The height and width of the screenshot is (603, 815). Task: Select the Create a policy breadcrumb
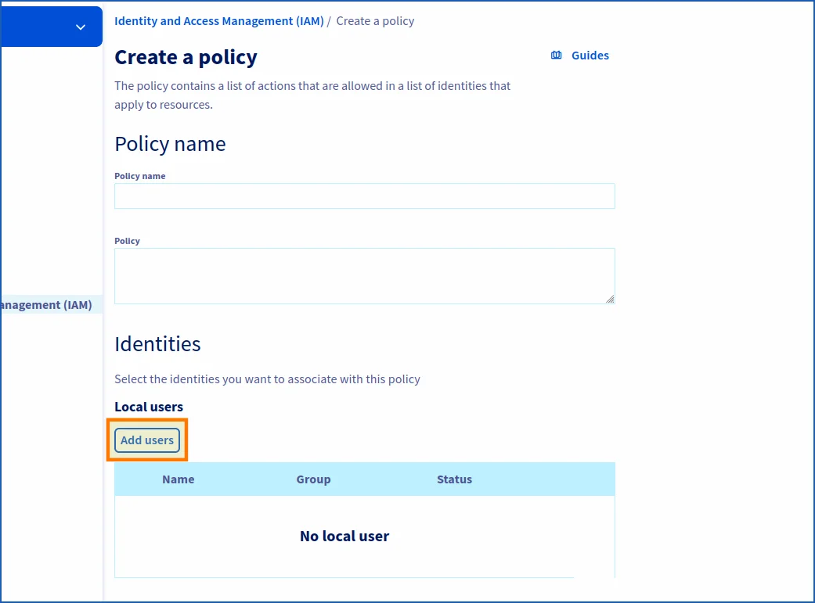tap(374, 20)
